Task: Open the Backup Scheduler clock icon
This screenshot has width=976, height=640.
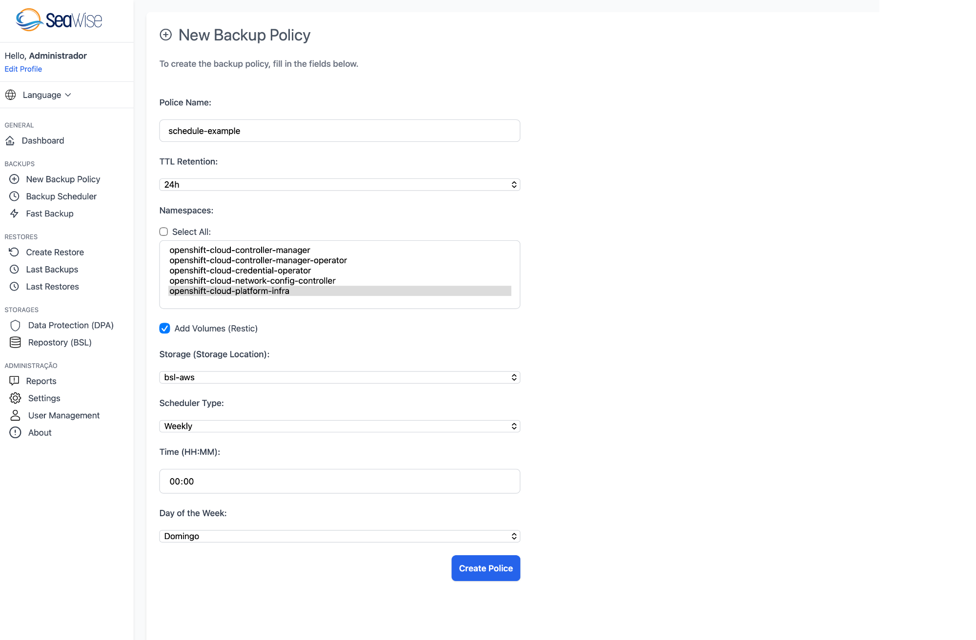Action: (x=14, y=196)
